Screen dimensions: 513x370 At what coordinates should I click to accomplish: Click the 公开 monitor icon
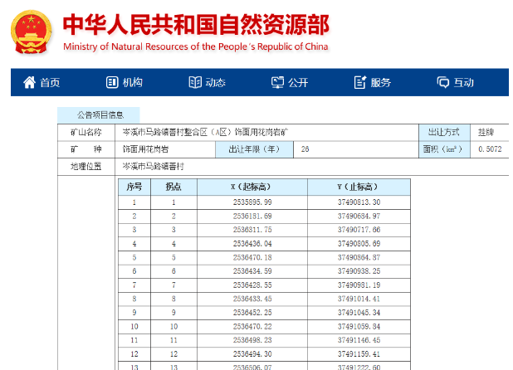pos(278,82)
